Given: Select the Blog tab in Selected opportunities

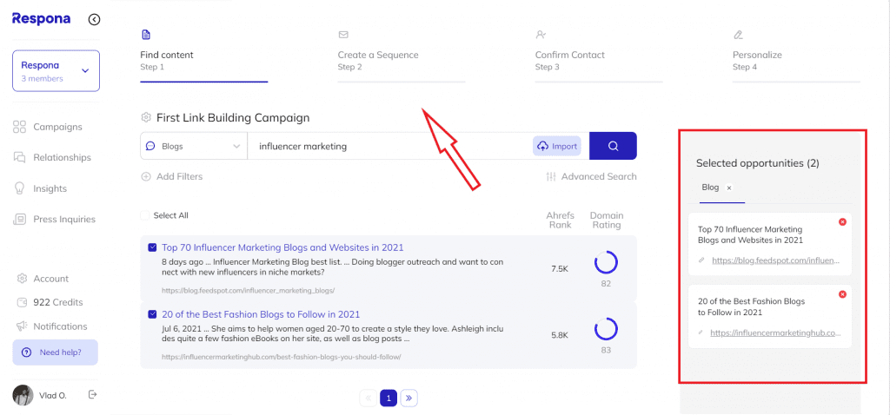Looking at the screenshot, I should point(710,187).
